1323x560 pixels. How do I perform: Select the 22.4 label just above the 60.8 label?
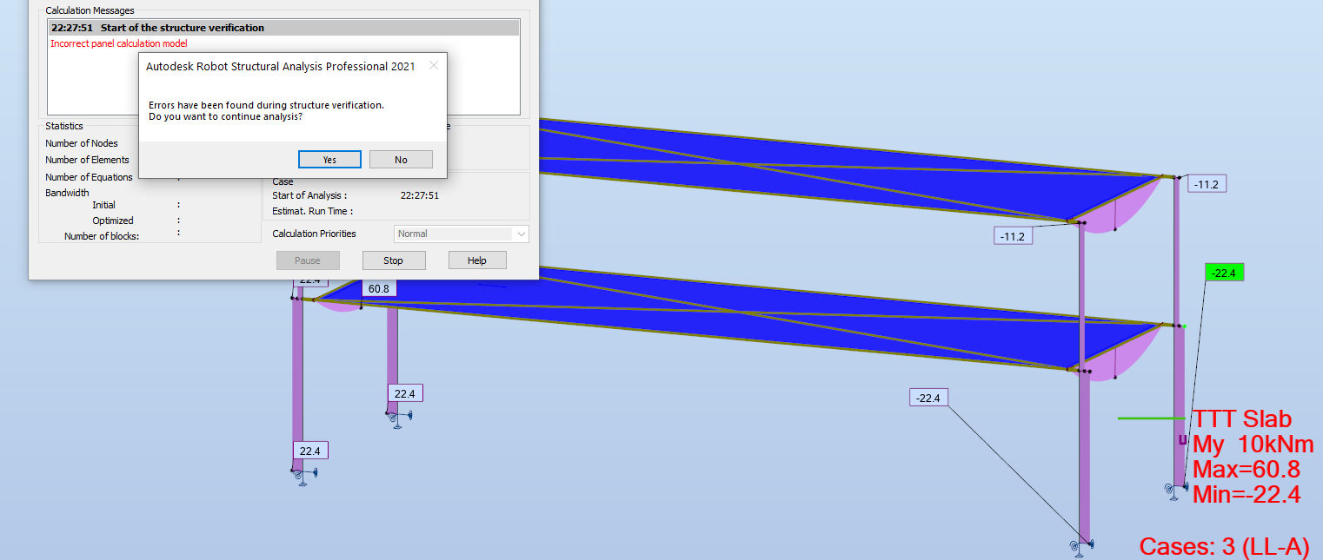(310, 280)
